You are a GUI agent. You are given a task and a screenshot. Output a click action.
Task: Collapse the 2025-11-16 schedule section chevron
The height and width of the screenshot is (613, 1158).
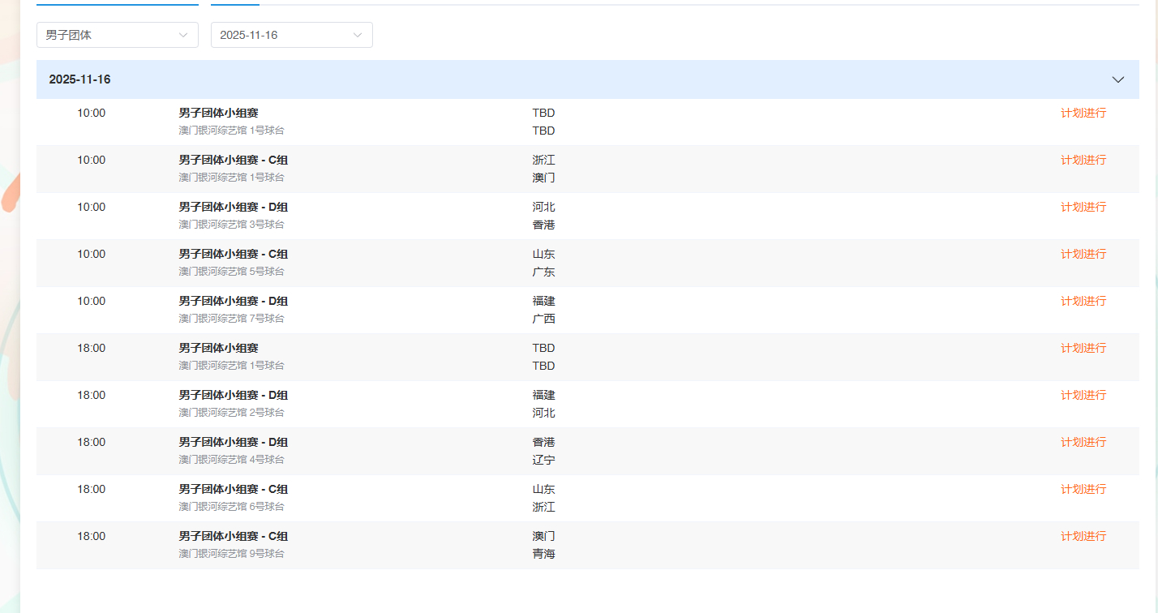1118,79
